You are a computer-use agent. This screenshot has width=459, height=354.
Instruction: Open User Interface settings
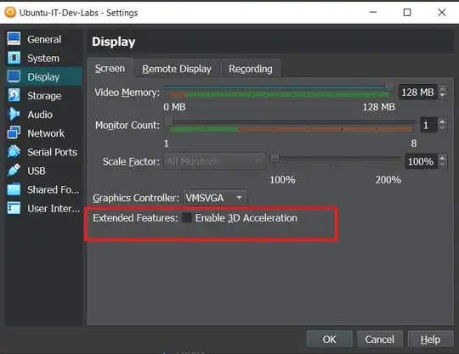coord(43,208)
